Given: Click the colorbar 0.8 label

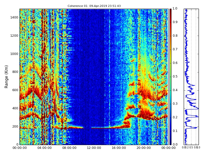Looking at the screenshot, I should [x=175, y=36].
